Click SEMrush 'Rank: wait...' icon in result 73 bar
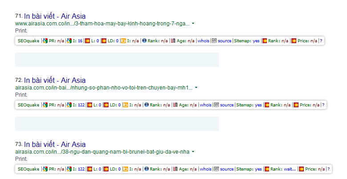 pyautogui.click(x=267, y=169)
